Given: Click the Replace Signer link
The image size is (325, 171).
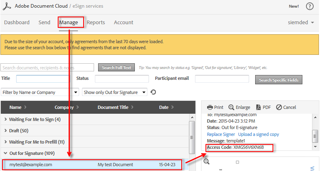Looking at the screenshot, I should point(221,134).
